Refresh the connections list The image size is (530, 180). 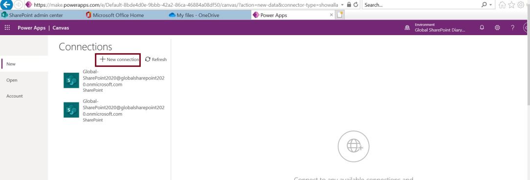pyautogui.click(x=156, y=60)
